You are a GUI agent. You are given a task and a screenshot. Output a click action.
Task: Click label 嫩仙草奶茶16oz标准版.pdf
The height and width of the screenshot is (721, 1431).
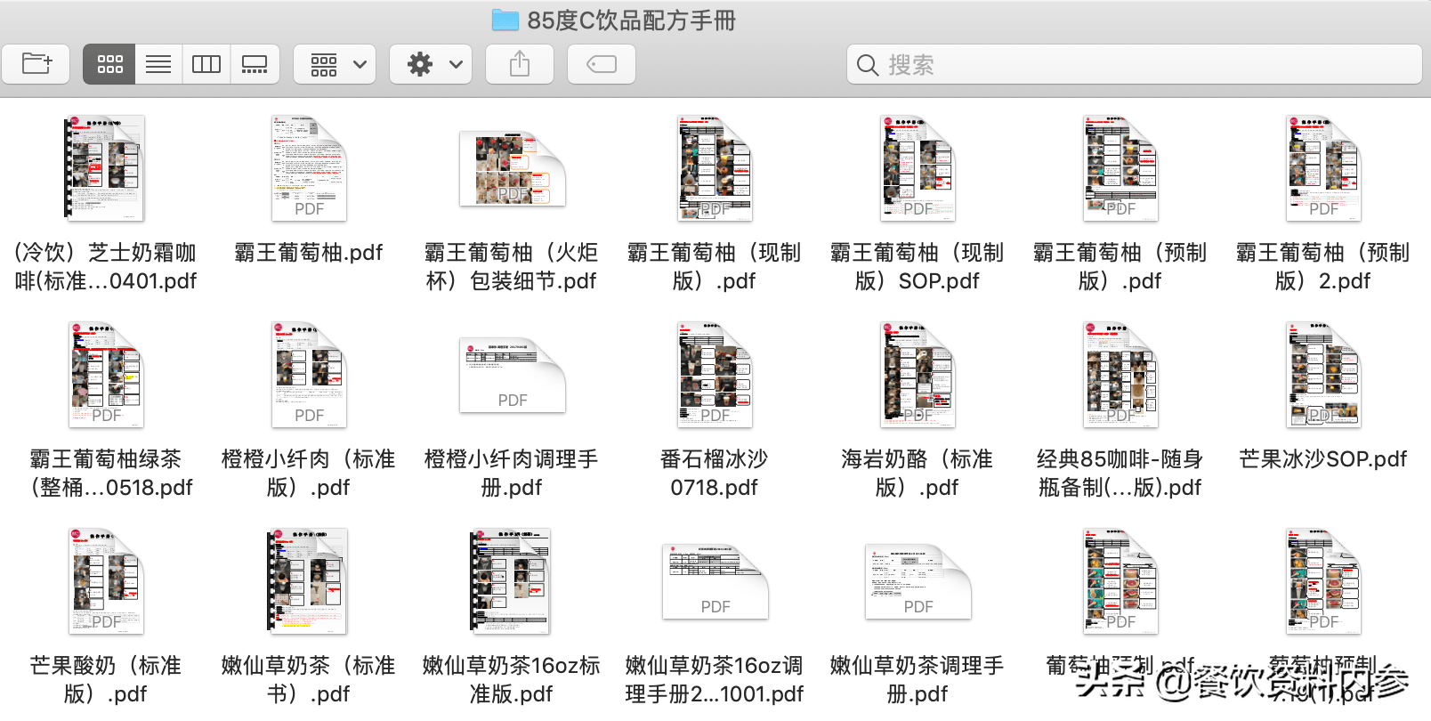pos(512,680)
